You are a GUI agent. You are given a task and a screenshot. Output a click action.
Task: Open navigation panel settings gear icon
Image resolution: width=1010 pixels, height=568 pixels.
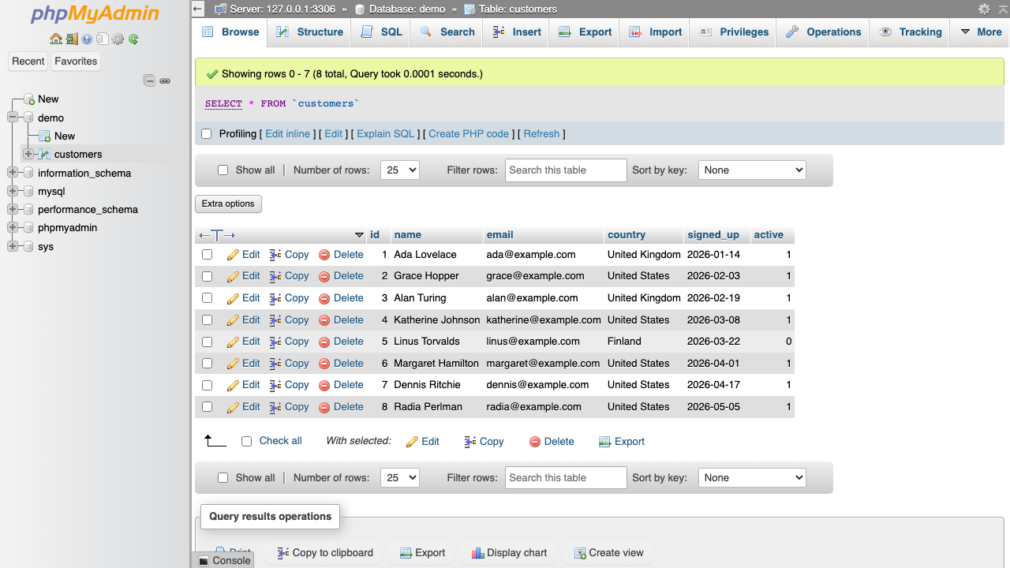point(118,39)
